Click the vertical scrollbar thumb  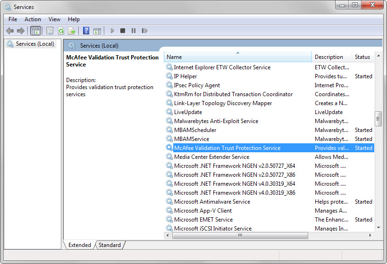pyautogui.click(x=378, y=119)
